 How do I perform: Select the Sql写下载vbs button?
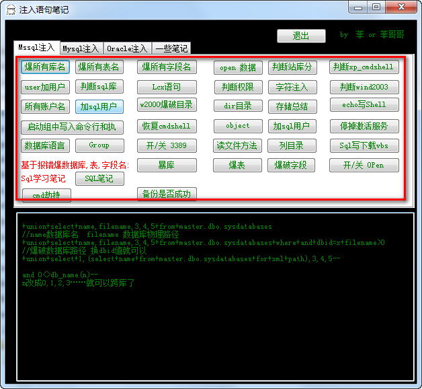pyautogui.click(x=364, y=146)
